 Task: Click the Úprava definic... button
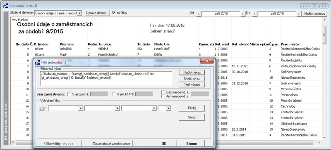[97, 13]
